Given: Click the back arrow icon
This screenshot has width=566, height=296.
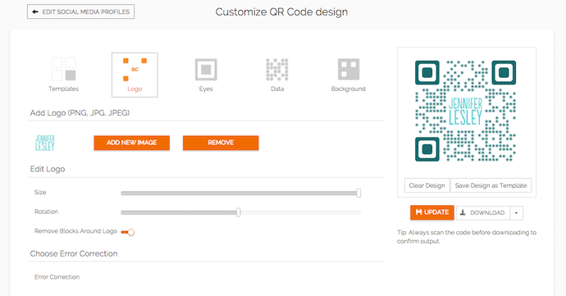Looking at the screenshot, I should [x=35, y=11].
